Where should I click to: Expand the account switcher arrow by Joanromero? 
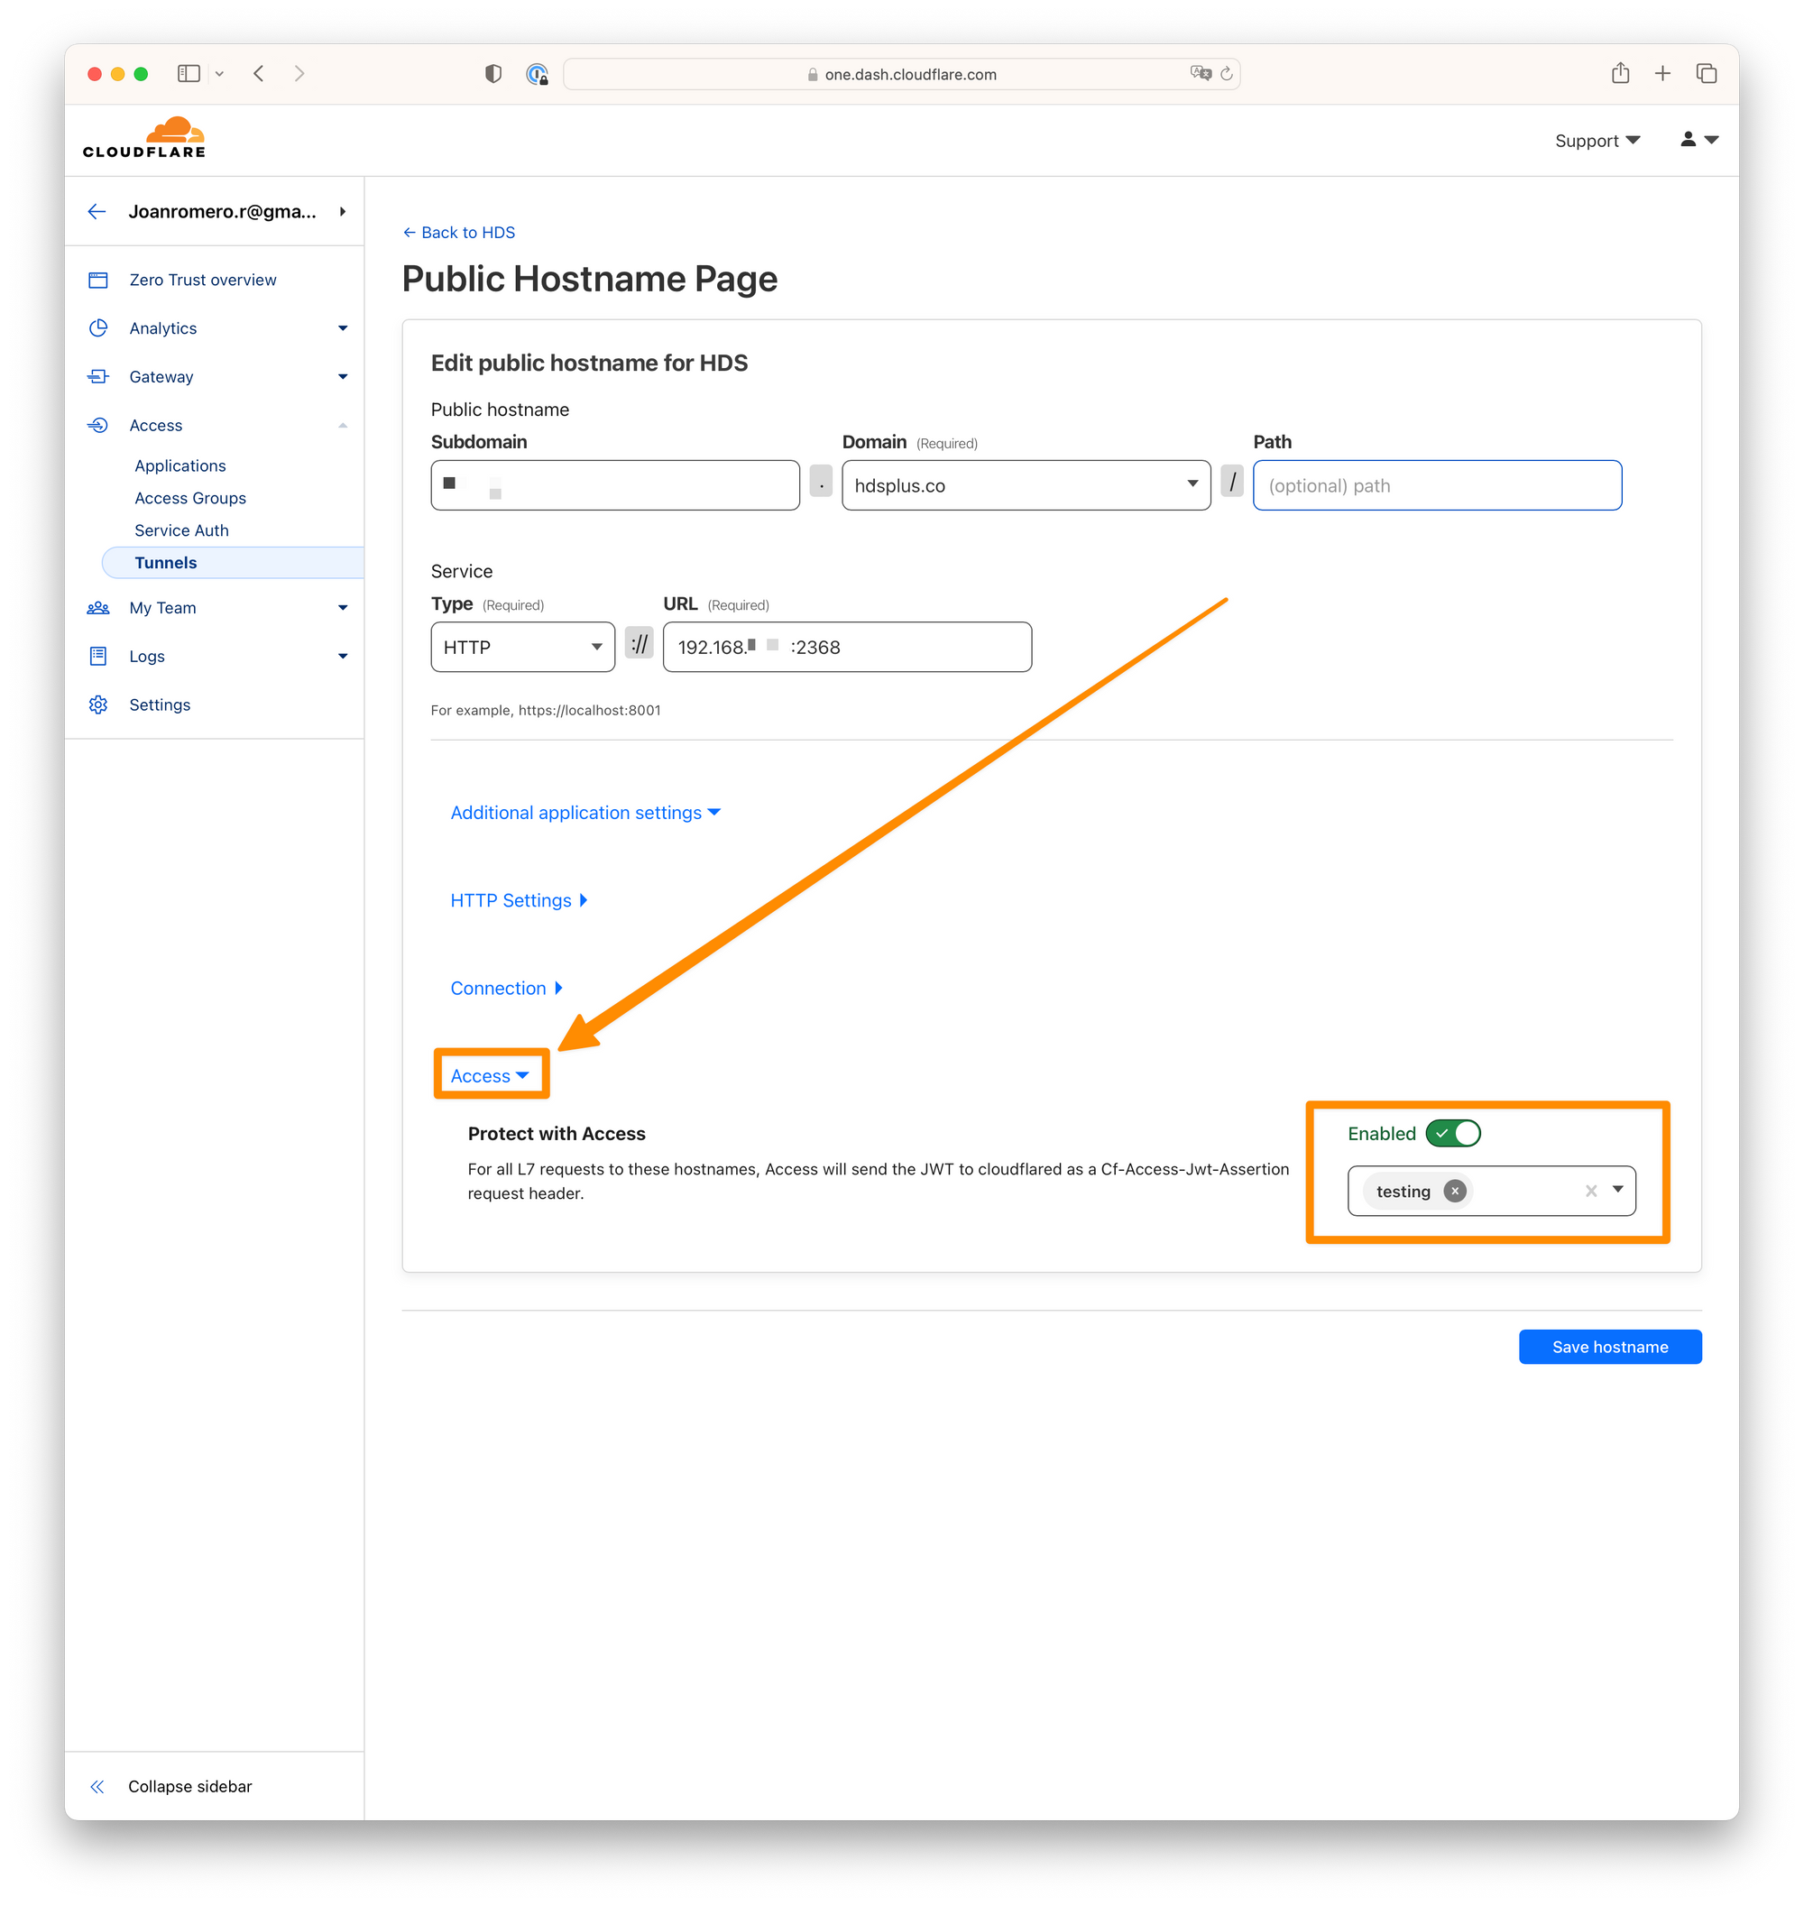pos(343,212)
